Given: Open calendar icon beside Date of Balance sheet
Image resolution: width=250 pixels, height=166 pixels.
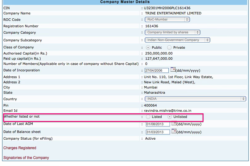Looking at the screenshot, I should [174, 131].
